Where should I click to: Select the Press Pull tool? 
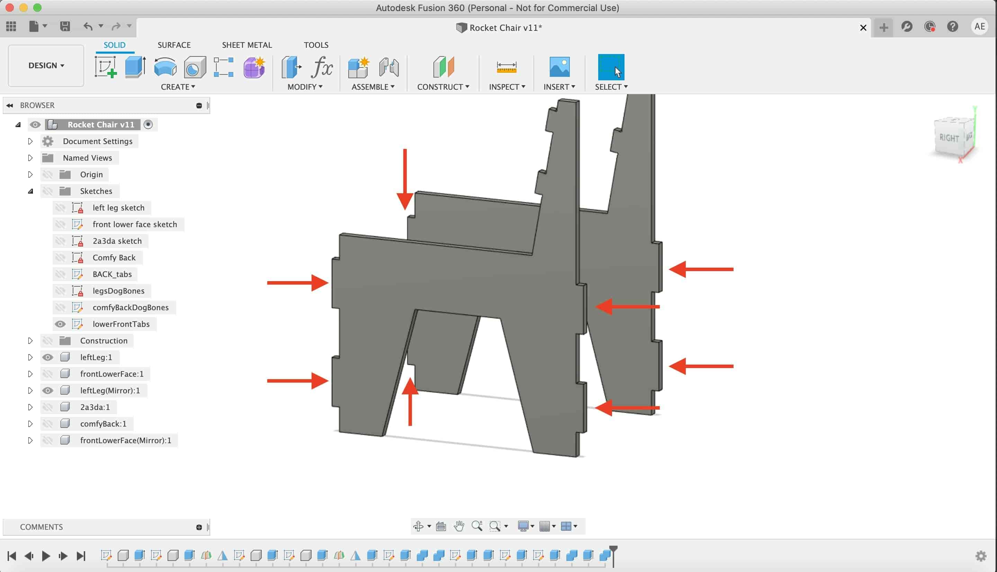pyautogui.click(x=291, y=67)
